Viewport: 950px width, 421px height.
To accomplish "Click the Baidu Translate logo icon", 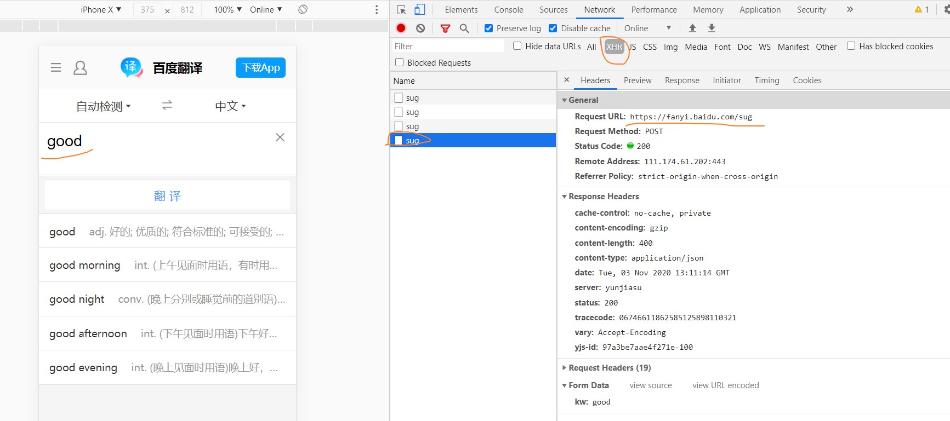I will coord(132,68).
